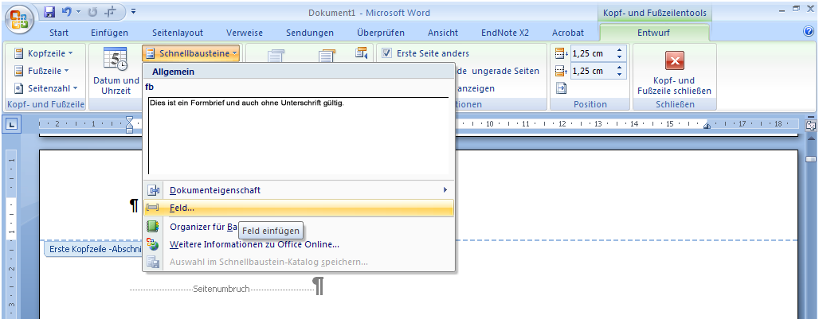Click the tab selector L button
The image size is (819, 319).
click(12, 124)
